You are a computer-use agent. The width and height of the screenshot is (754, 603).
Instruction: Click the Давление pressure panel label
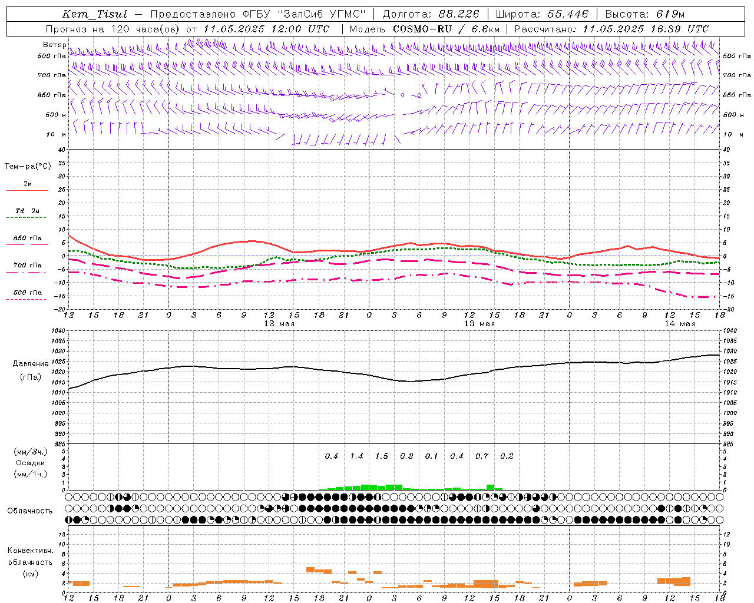pos(29,364)
